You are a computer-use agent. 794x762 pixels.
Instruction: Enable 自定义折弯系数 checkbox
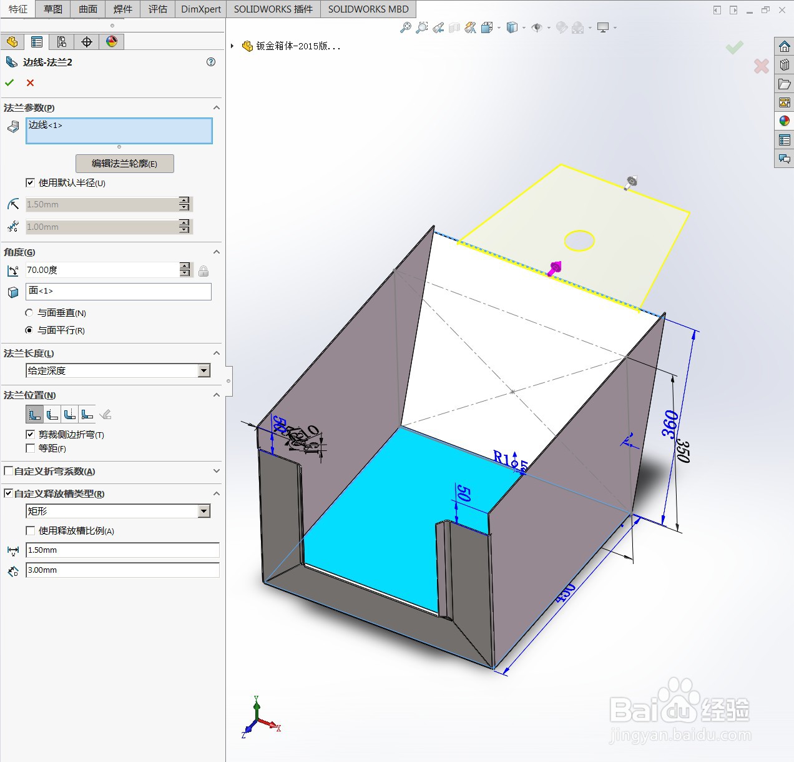(x=8, y=471)
